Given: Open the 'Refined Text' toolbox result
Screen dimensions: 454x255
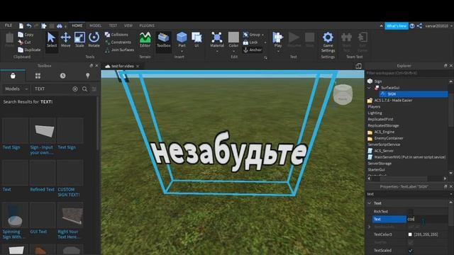Looking at the screenshot, I should click(43, 176).
